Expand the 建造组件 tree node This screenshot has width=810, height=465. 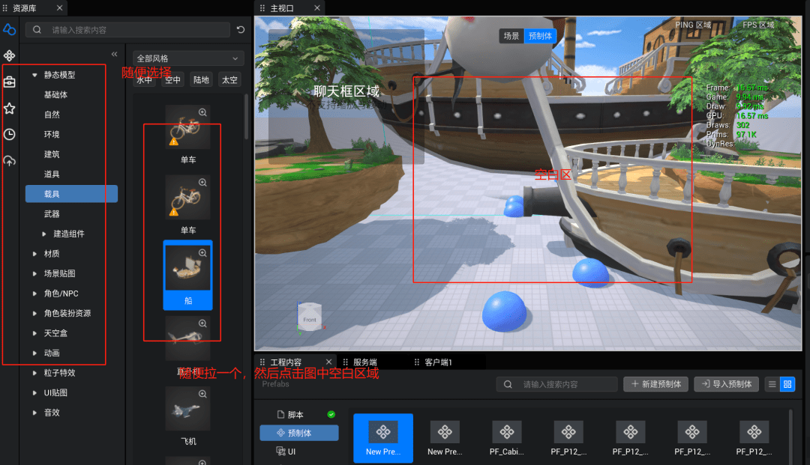44,234
